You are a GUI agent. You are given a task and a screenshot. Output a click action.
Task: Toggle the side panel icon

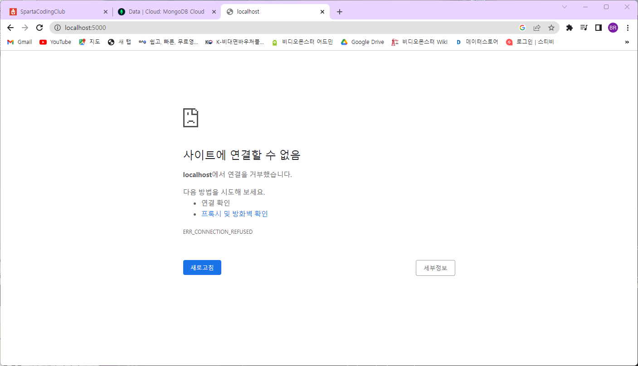599,28
